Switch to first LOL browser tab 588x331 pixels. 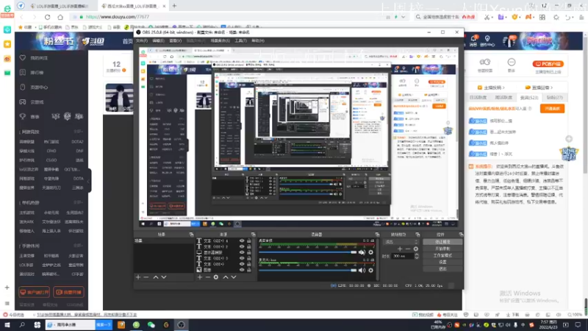click(x=60, y=6)
